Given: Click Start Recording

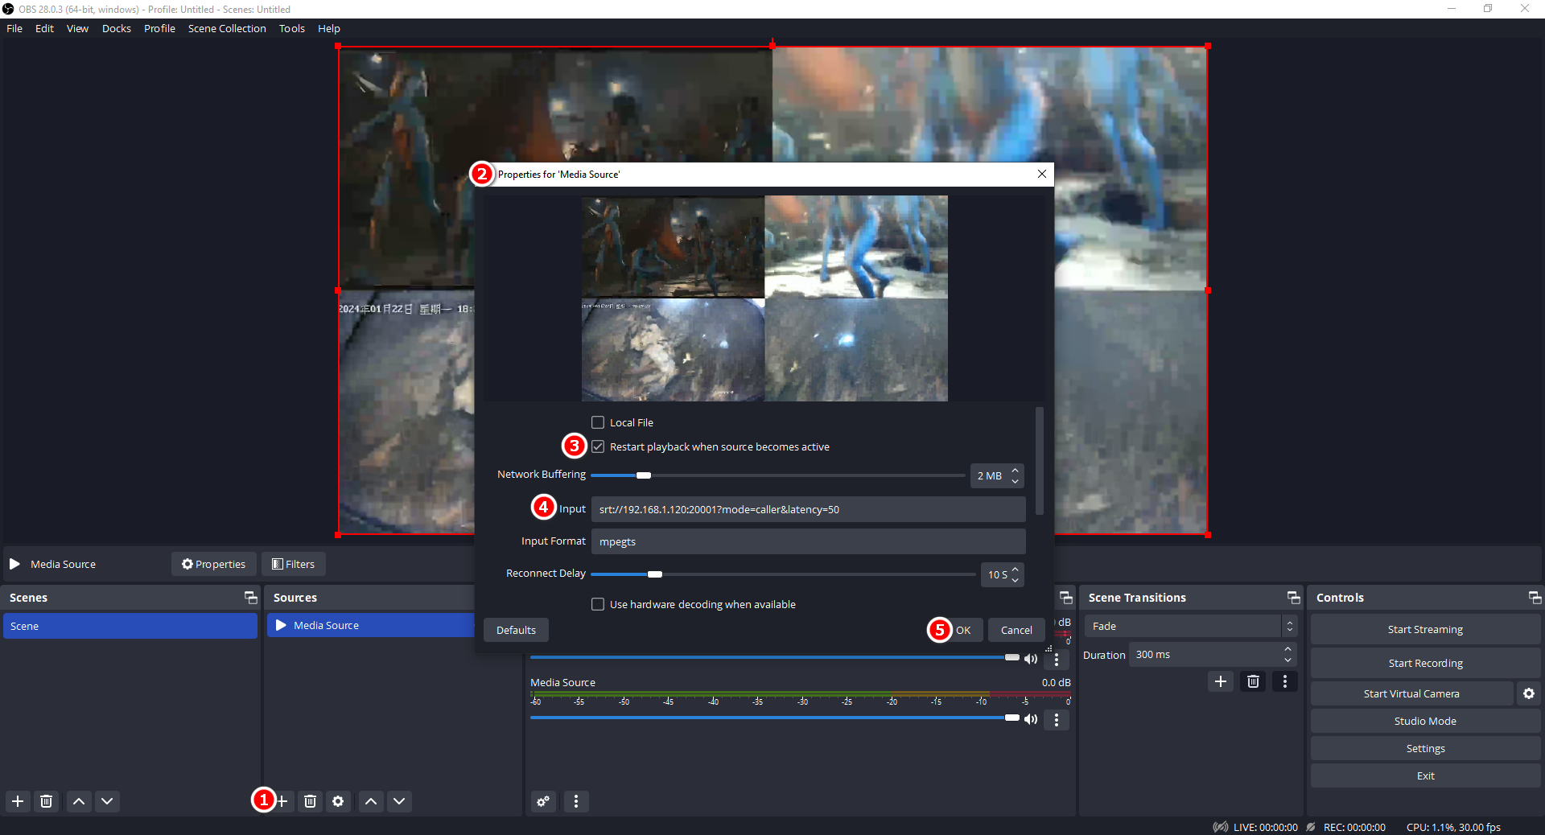Looking at the screenshot, I should pos(1425,663).
